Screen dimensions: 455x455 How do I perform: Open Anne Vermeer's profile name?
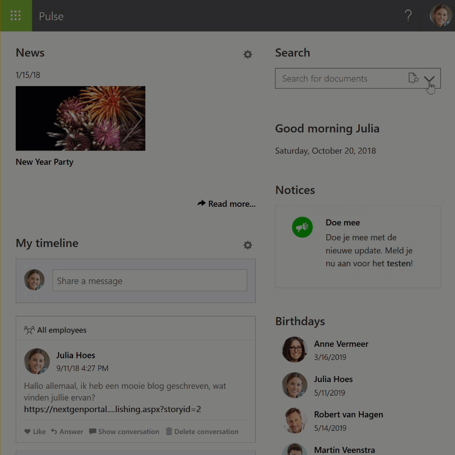coord(341,344)
